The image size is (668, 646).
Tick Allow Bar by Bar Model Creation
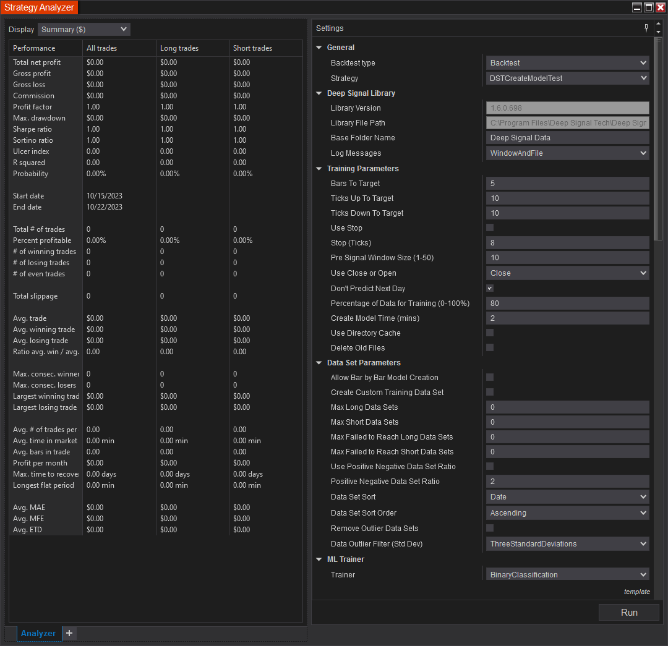point(490,377)
